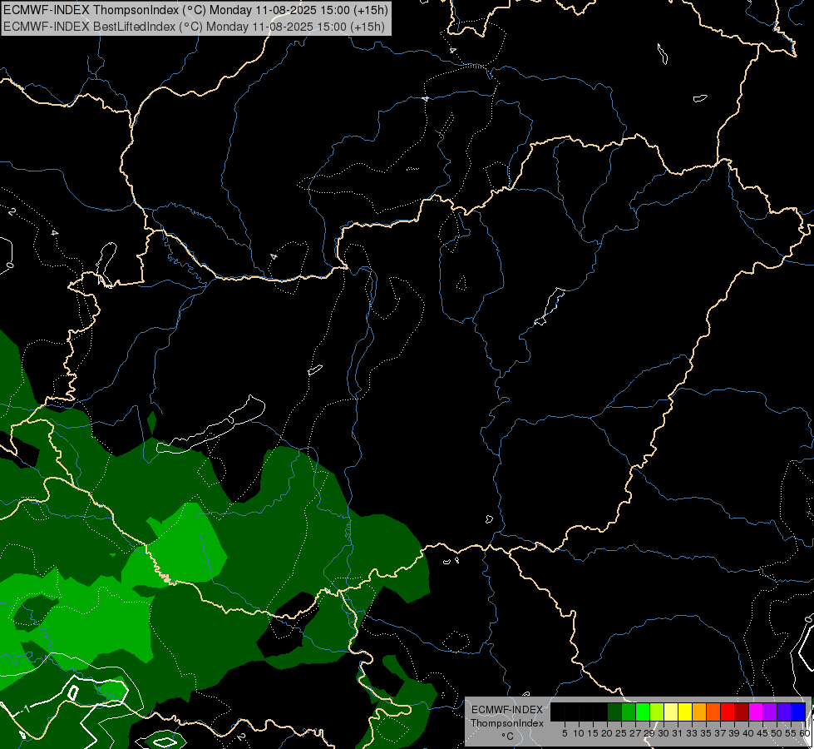The width and height of the screenshot is (814, 749).
Task: Click legend tick label '29'
Action: [x=649, y=733]
